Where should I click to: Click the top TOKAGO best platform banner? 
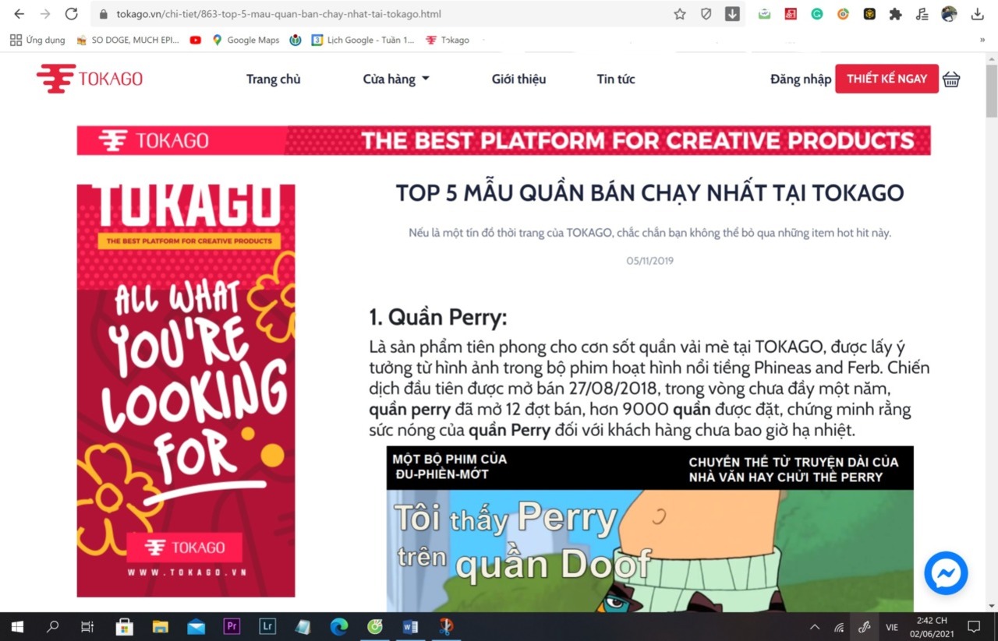[x=504, y=140]
